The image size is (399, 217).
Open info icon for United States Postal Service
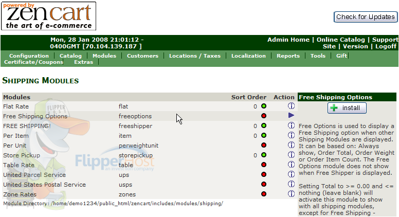[291, 184]
